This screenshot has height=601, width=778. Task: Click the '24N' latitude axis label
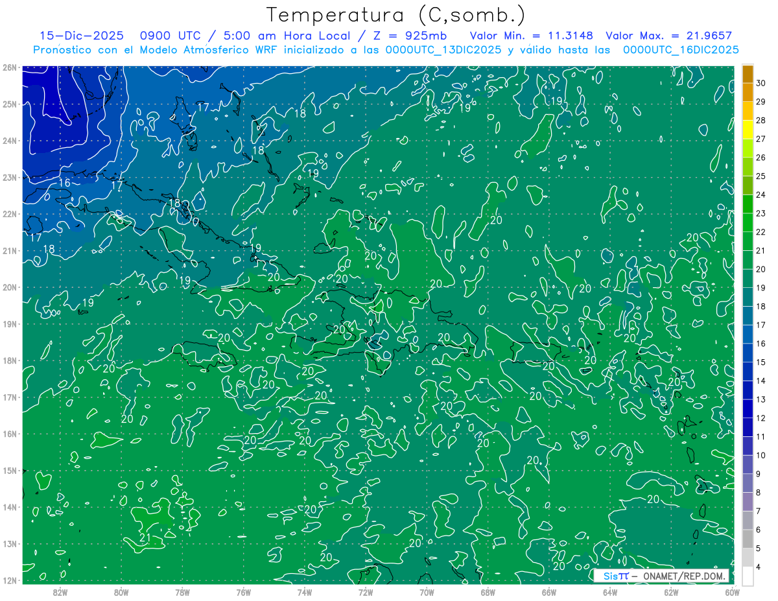click(x=9, y=141)
